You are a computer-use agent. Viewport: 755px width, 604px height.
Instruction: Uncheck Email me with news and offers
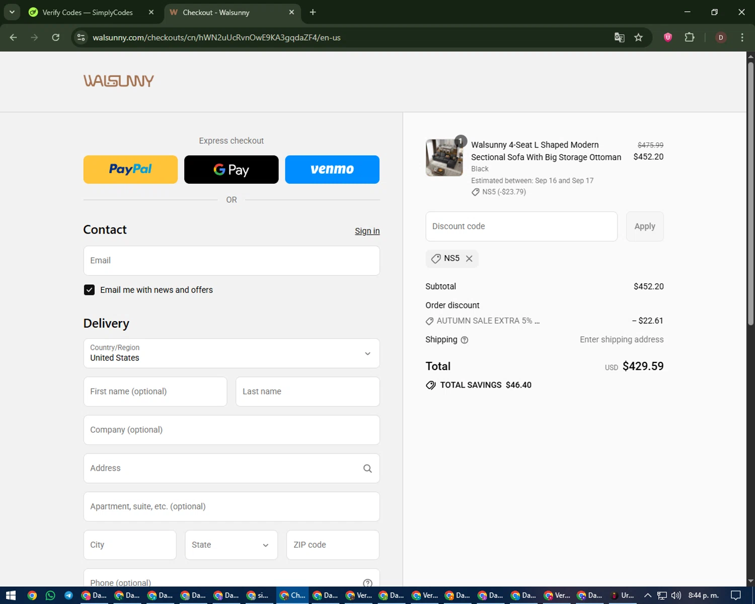[89, 290]
